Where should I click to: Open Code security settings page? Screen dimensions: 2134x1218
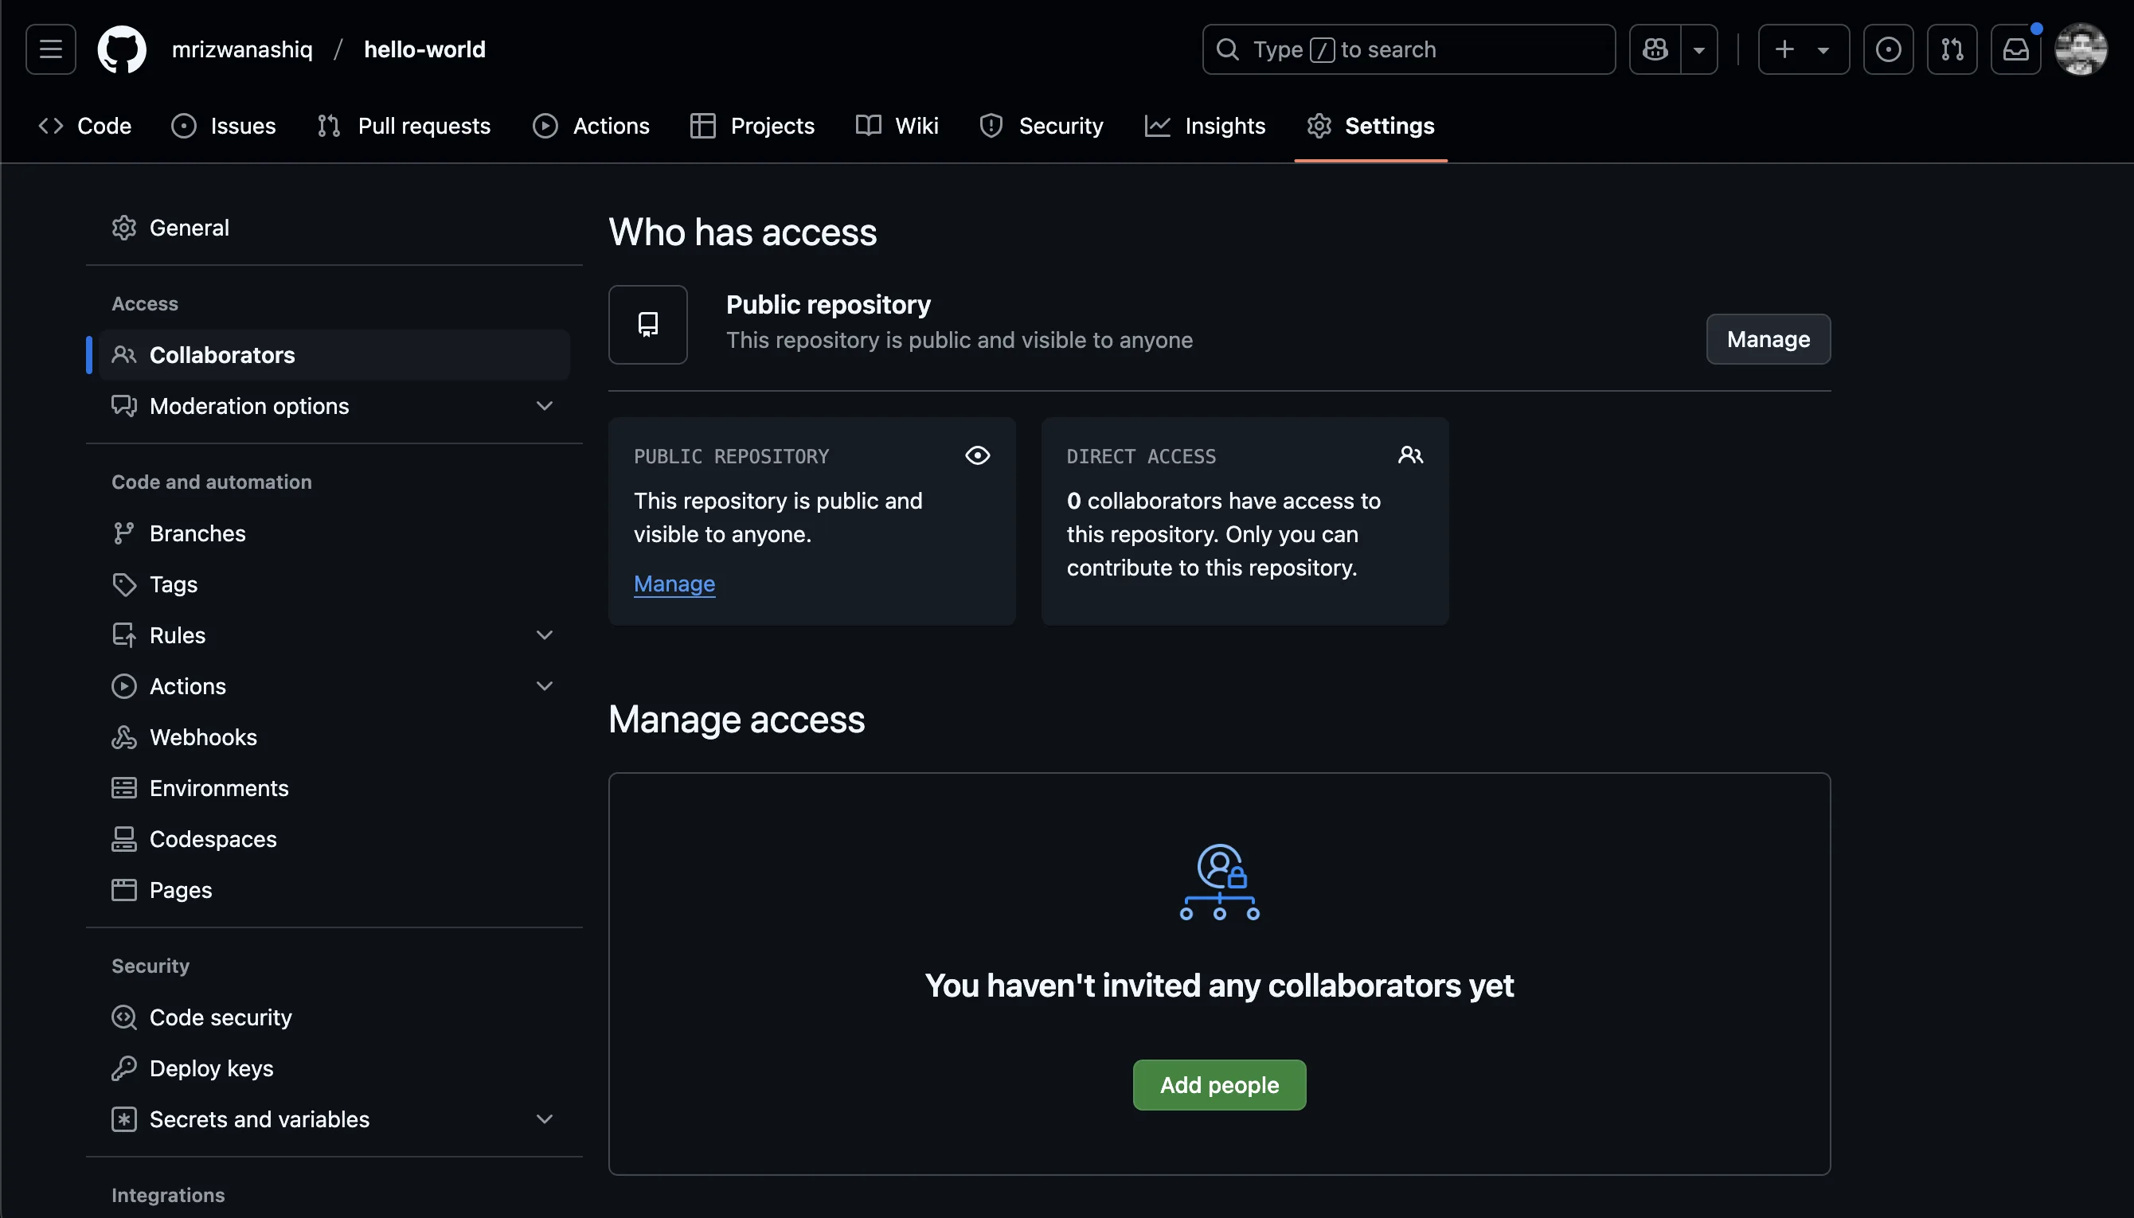click(x=334, y=1017)
